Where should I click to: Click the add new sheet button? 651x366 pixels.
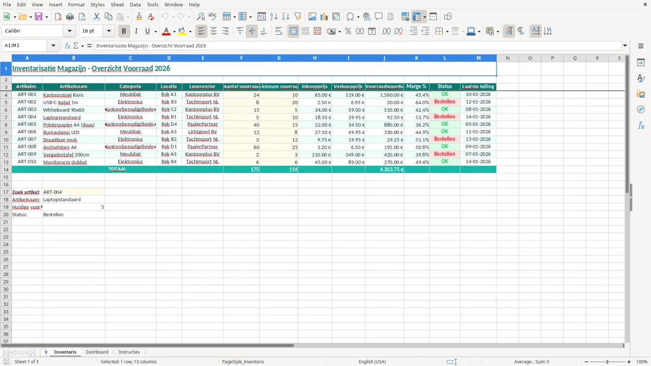tap(46, 352)
